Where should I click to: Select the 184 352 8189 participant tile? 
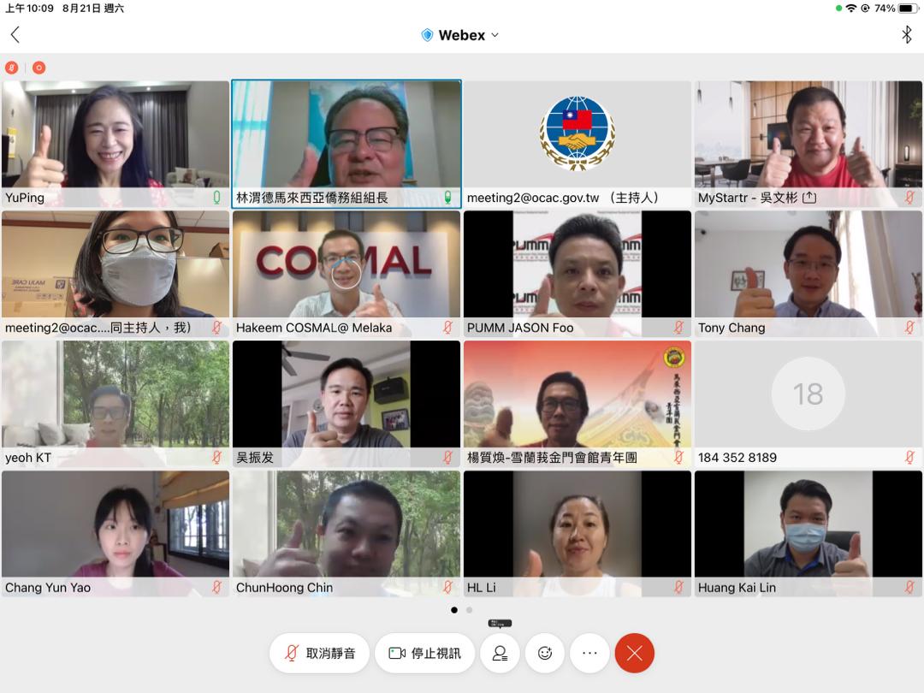[808, 403]
